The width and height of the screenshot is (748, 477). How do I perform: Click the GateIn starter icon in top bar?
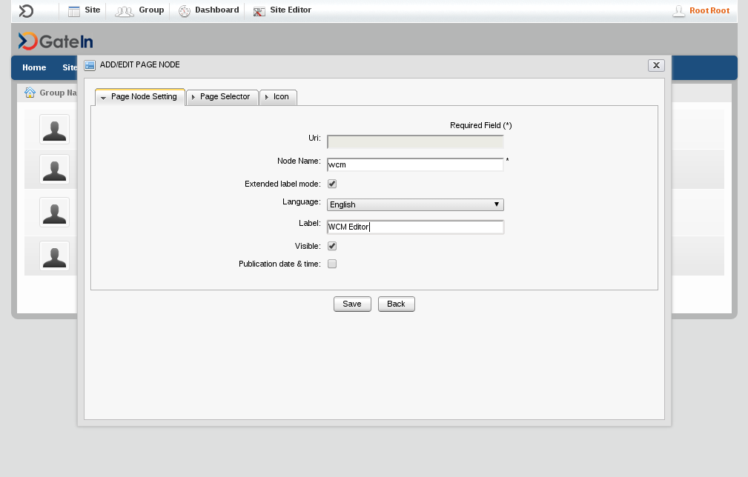click(26, 11)
